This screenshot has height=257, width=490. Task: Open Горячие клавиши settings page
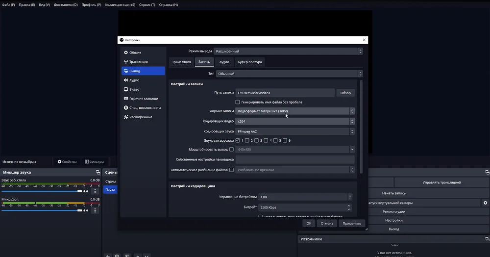click(143, 99)
